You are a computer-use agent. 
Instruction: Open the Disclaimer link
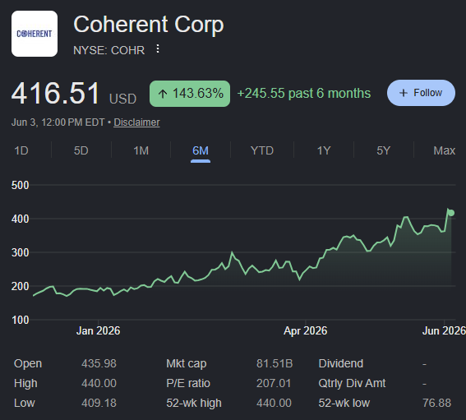136,122
